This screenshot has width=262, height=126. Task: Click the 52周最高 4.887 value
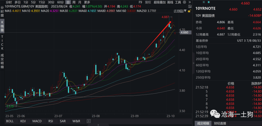click(x=221, y=35)
